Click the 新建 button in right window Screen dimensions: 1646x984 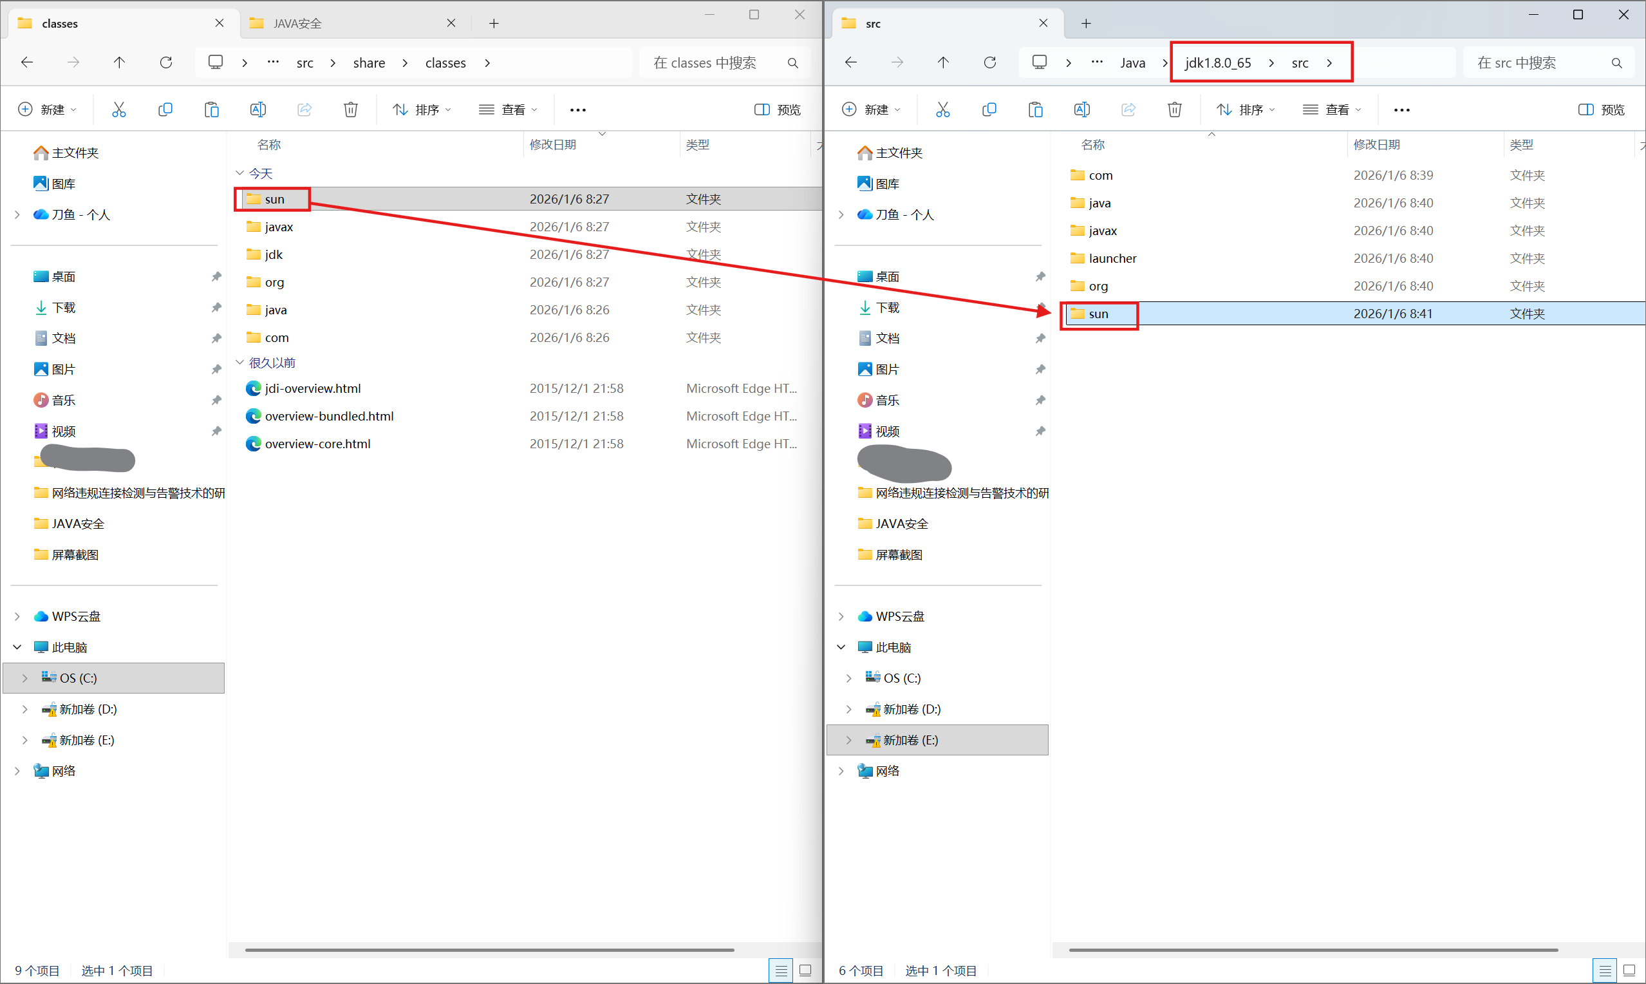coord(870,109)
